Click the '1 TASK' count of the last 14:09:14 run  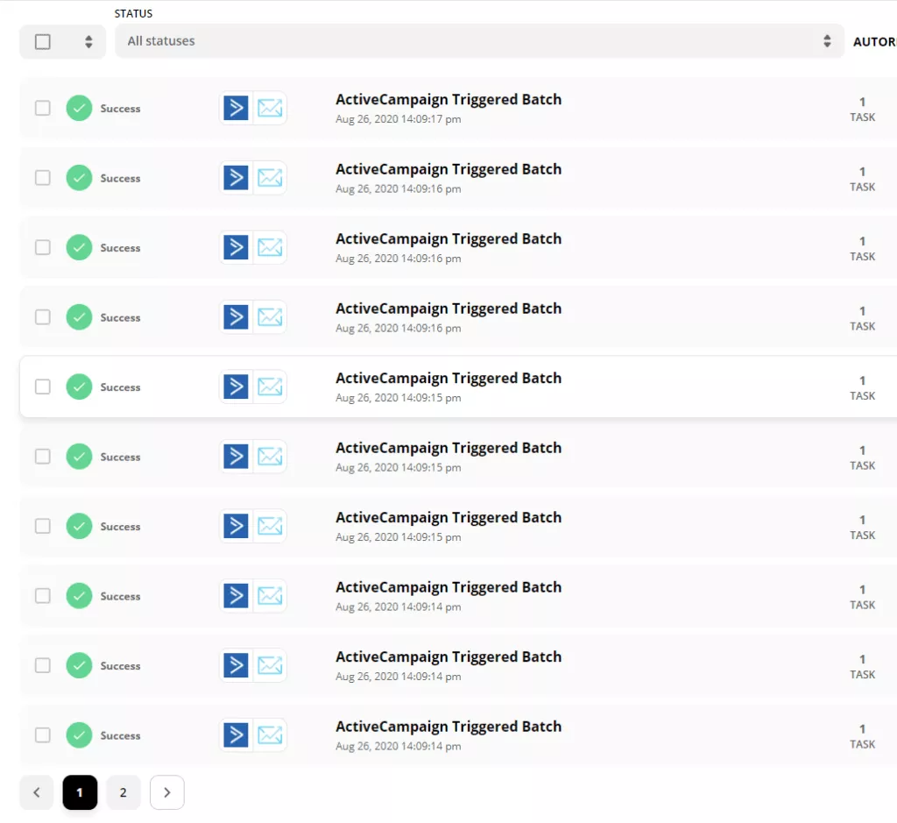[862, 736]
